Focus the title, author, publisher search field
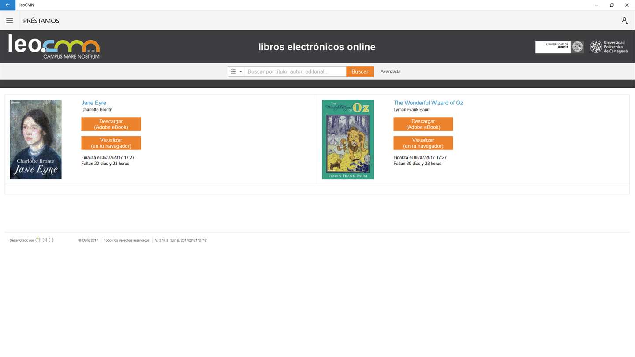635x357 pixels. click(295, 71)
